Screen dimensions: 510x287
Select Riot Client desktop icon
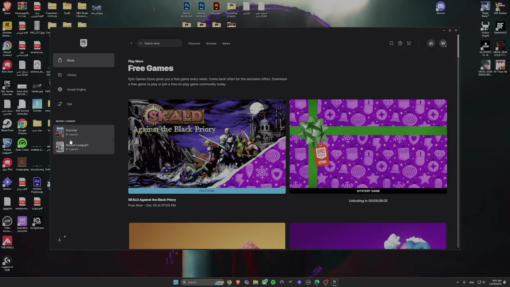[7, 67]
